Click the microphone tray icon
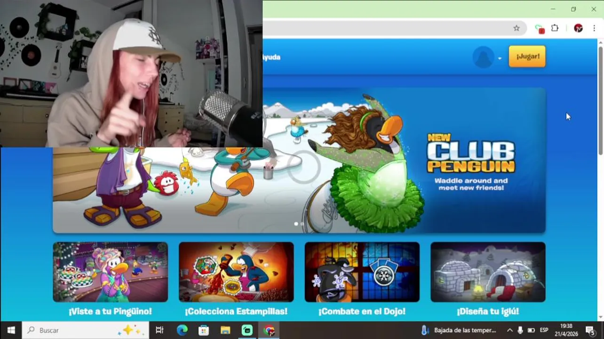The width and height of the screenshot is (604, 339). 520,330
